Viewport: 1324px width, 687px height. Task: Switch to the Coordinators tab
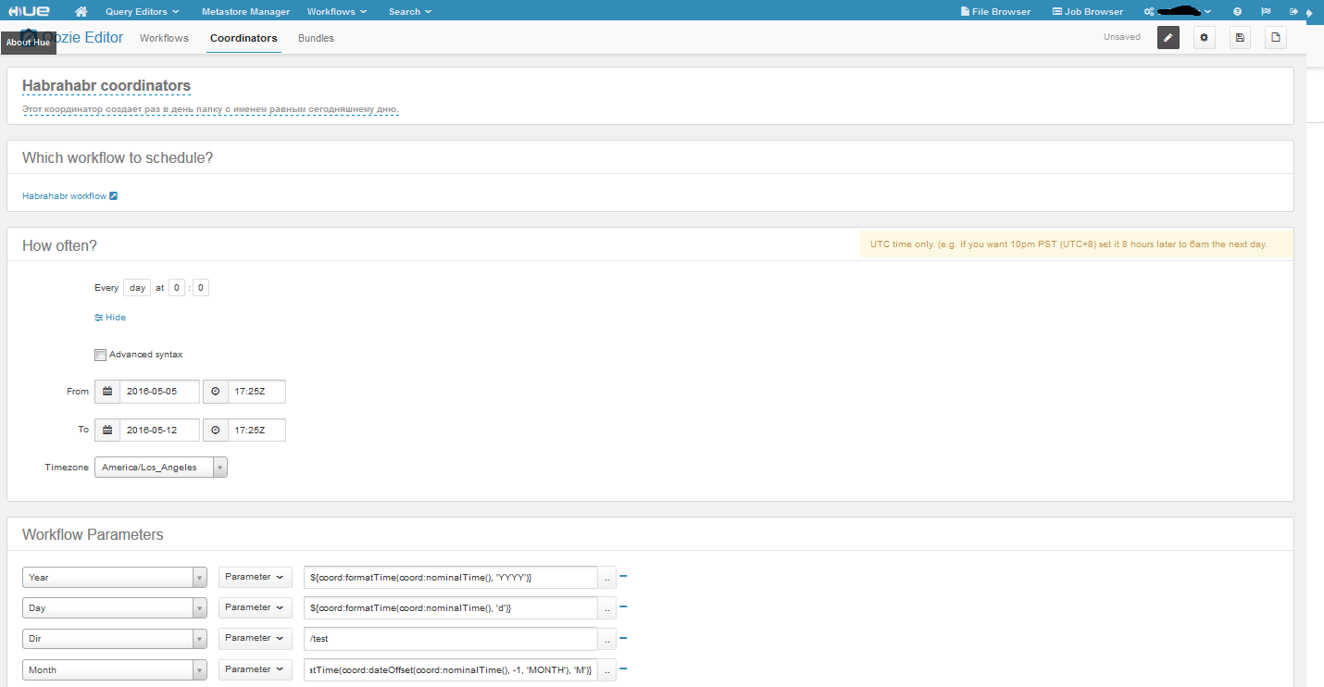pos(244,38)
